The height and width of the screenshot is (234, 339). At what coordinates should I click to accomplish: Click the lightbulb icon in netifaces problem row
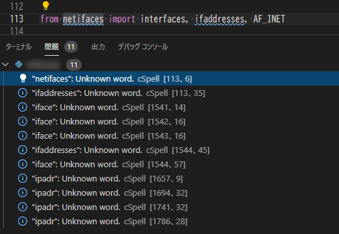(23, 78)
